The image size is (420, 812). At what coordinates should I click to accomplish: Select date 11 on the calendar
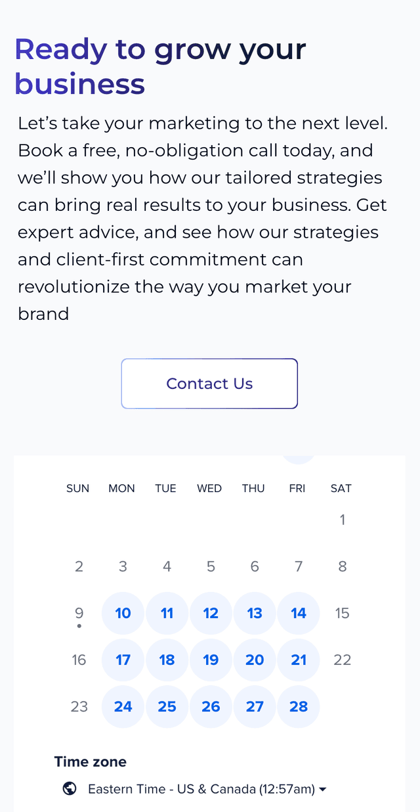(x=167, y=613)
